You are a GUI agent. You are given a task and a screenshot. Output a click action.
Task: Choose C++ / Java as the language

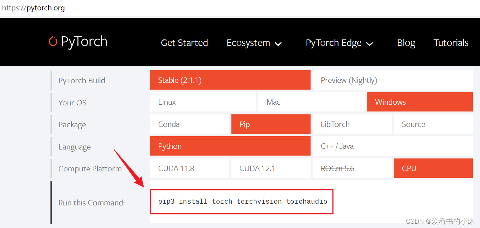click(393, 146)
